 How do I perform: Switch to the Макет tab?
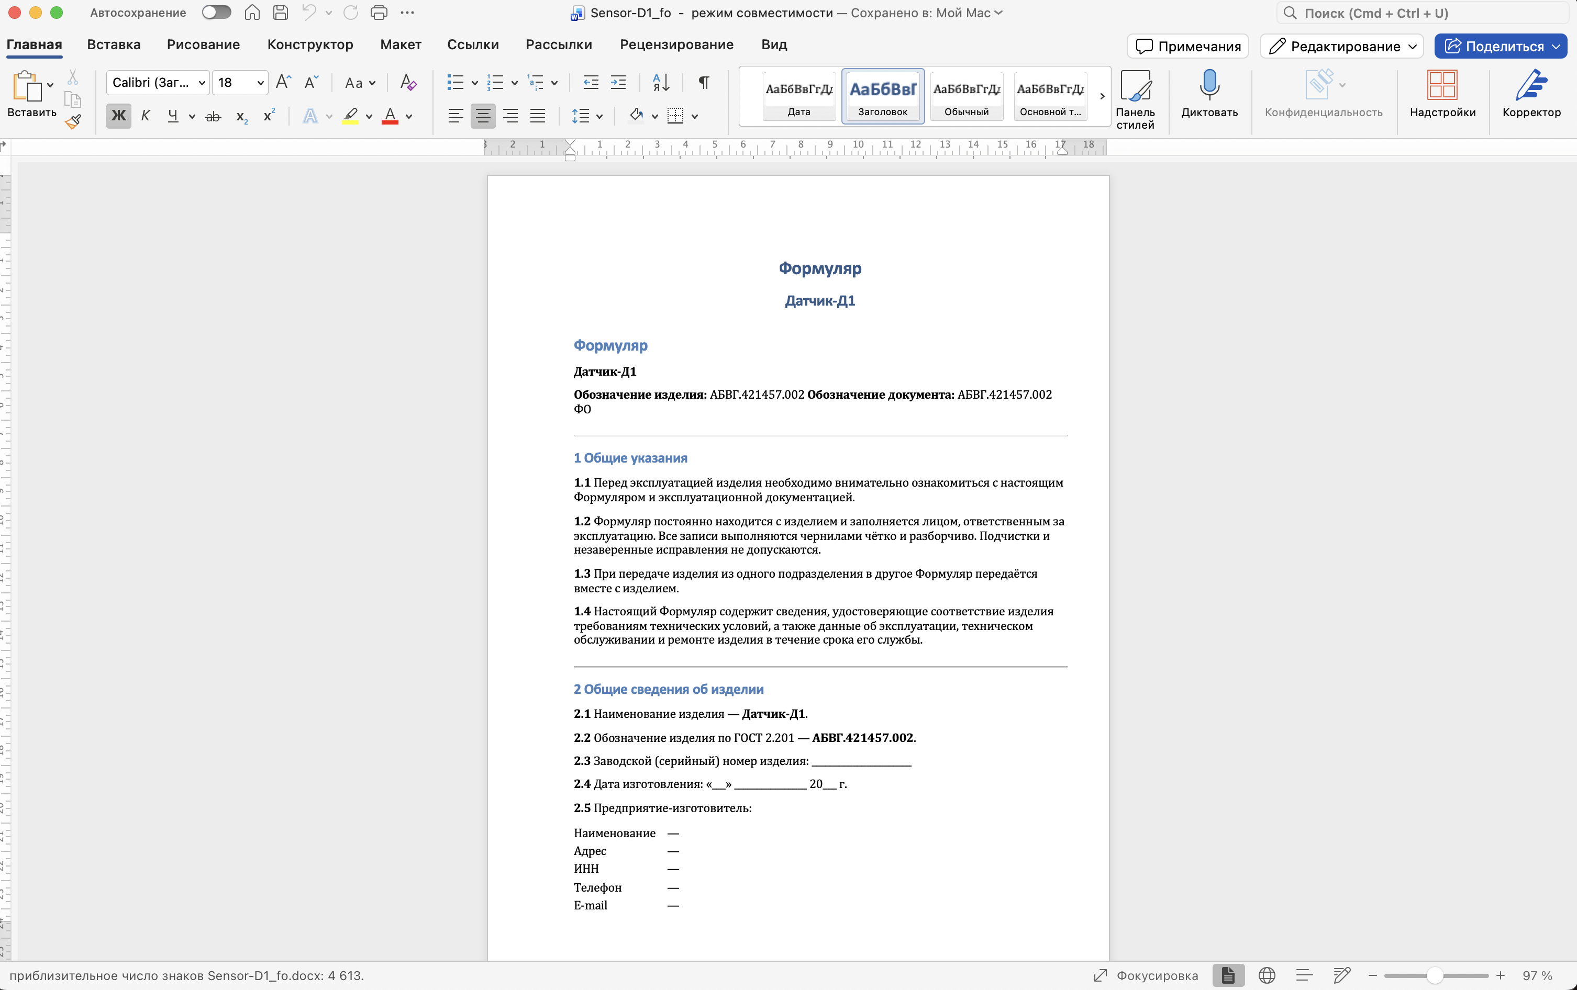[x=400, y=44]
